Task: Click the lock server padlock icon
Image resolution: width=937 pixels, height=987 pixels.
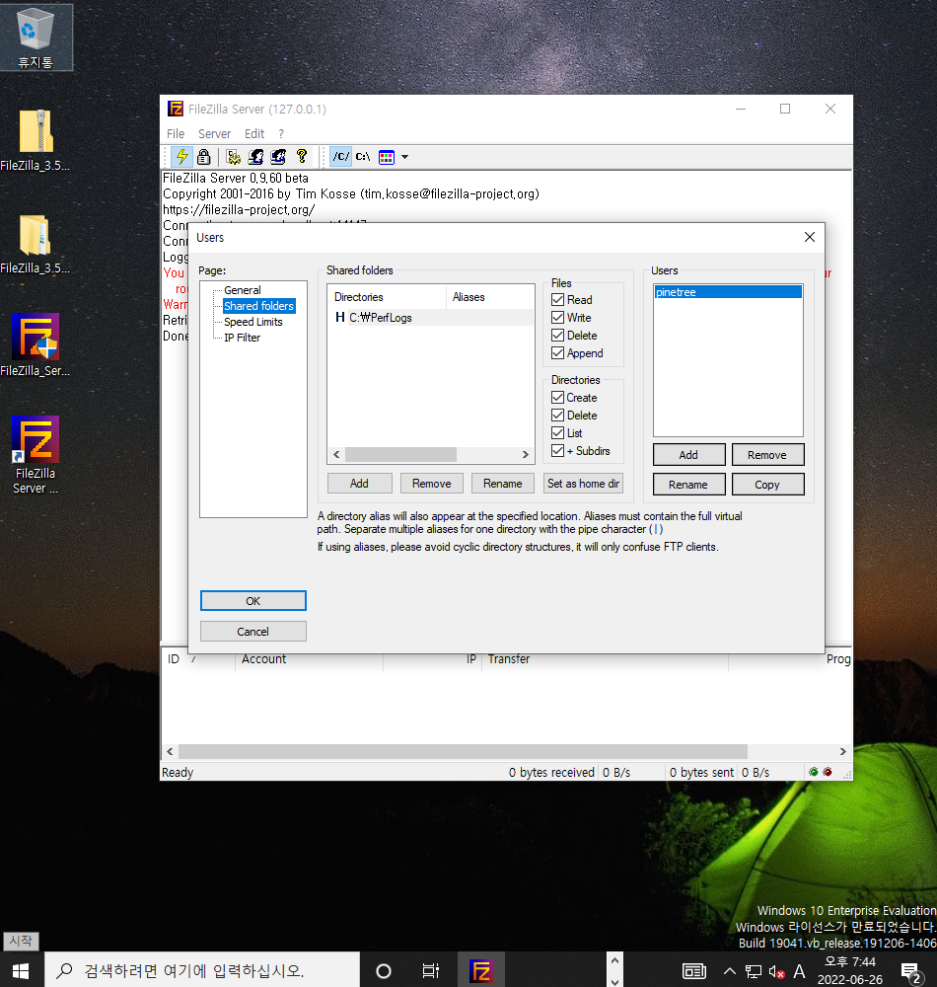Action: pyautogui.click(x=203, y=156)
